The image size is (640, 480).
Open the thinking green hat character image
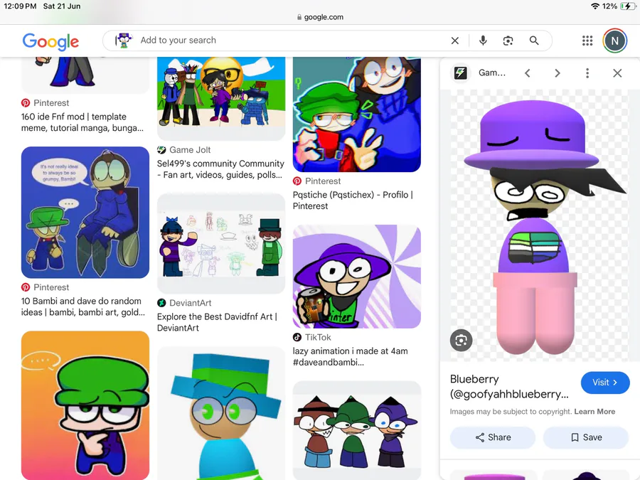coord(85,405)
